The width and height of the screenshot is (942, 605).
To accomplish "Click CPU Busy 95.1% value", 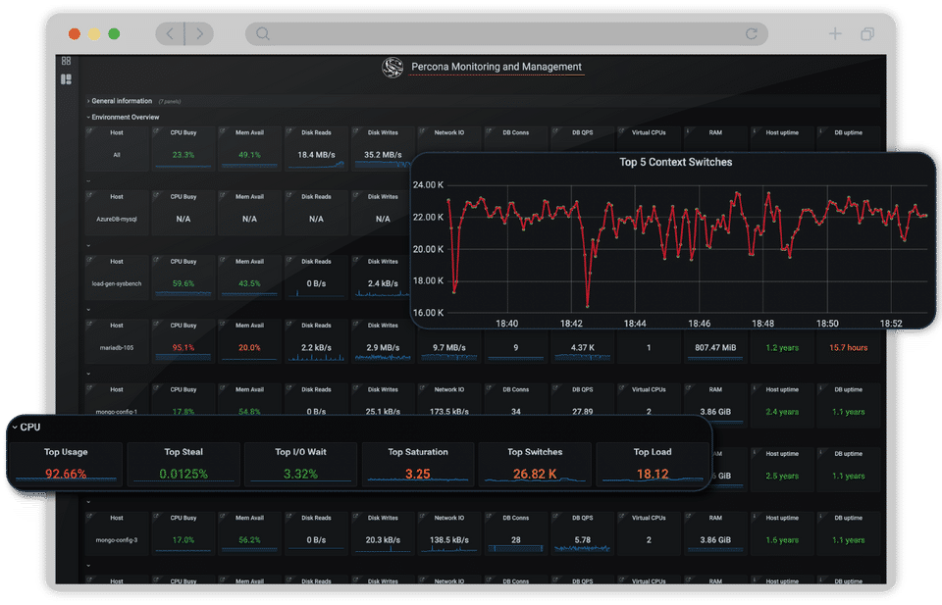I will pyautogui.click(x=183, y=347).
